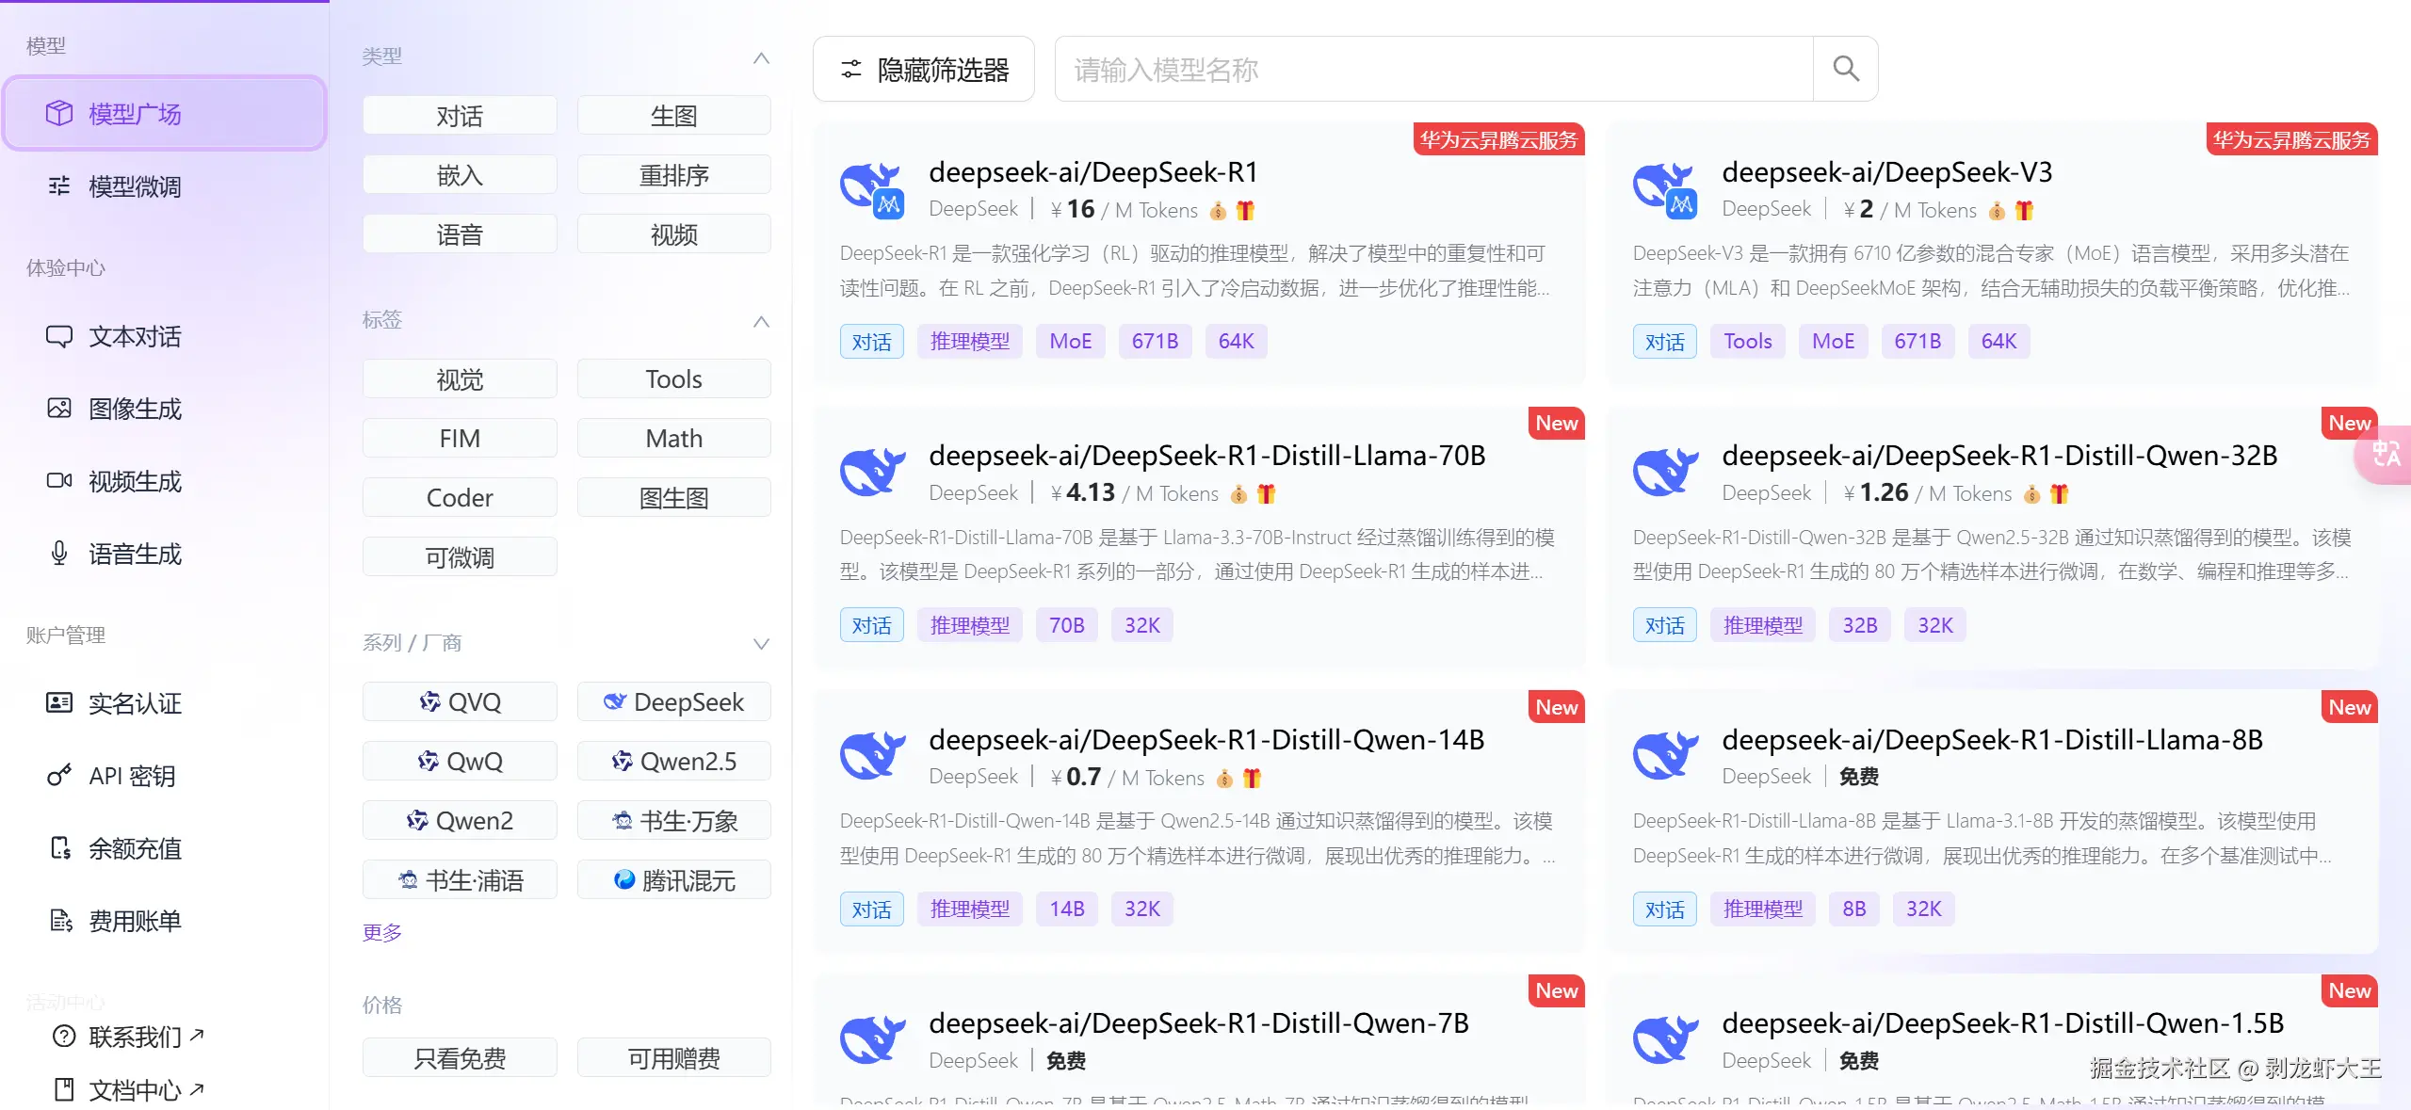Click the search magnifier icon
The image size is (2411, 1110).
(x=1845, y=69)
